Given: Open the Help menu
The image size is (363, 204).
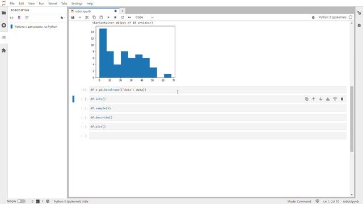Looking at the screenshot, I should pyautogui.click(x=90, y=3).
